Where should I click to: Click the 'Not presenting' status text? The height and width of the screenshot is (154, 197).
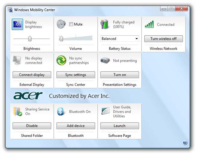125,61
